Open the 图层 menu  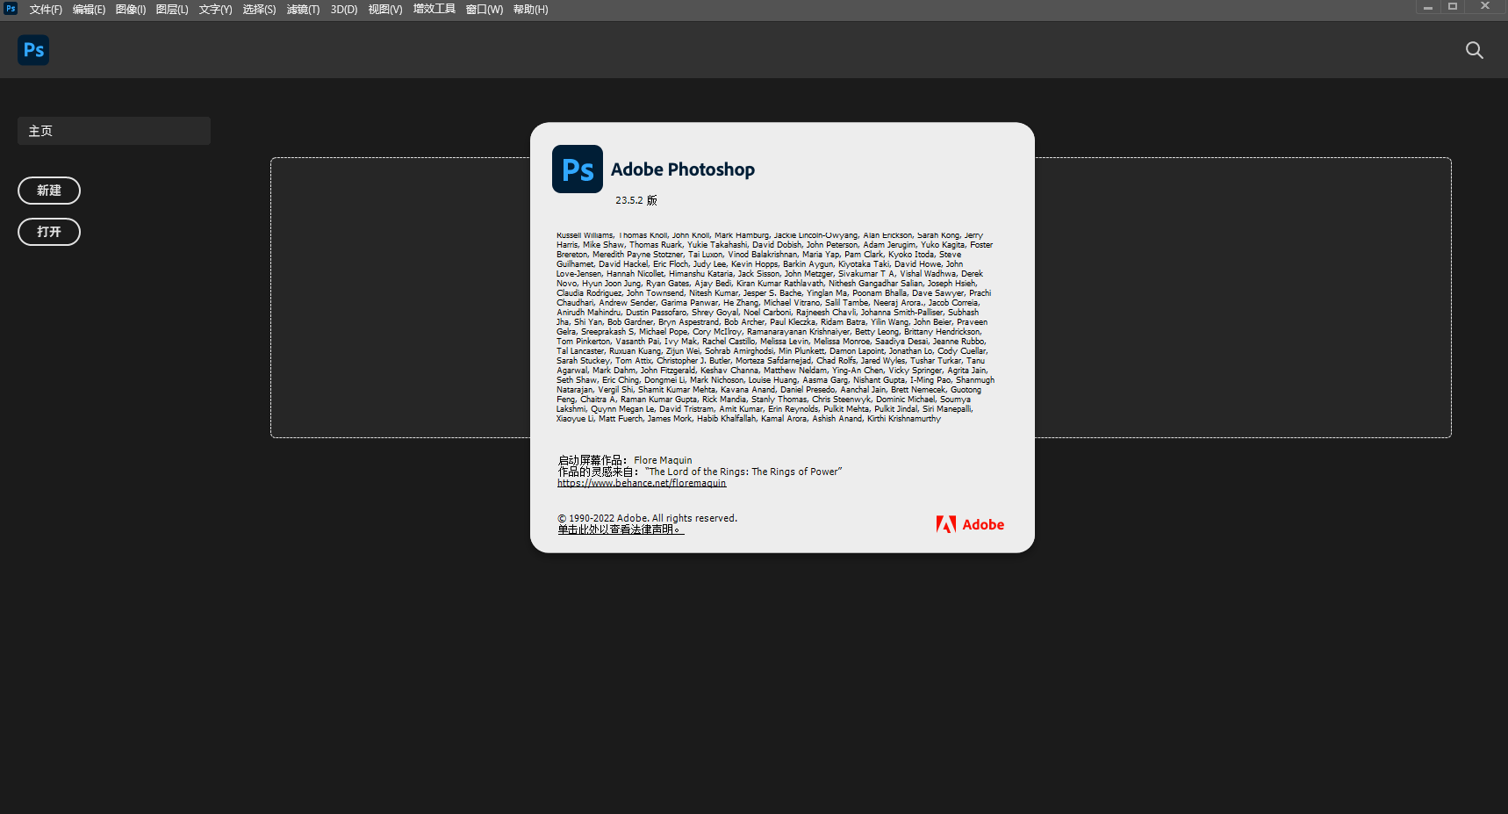173,9
